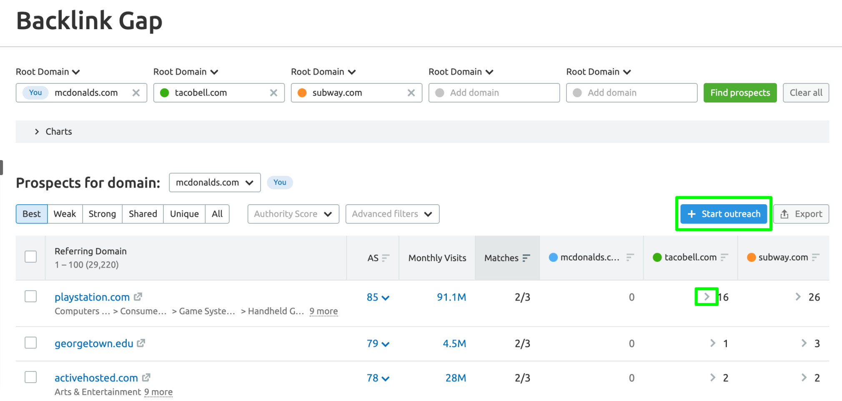Expand the Charts section
The image size is (842, 401).
pyautogui.click(x=422, y=132)
